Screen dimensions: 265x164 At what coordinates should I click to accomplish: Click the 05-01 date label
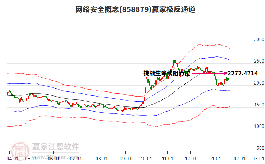[x=31, y=159]
